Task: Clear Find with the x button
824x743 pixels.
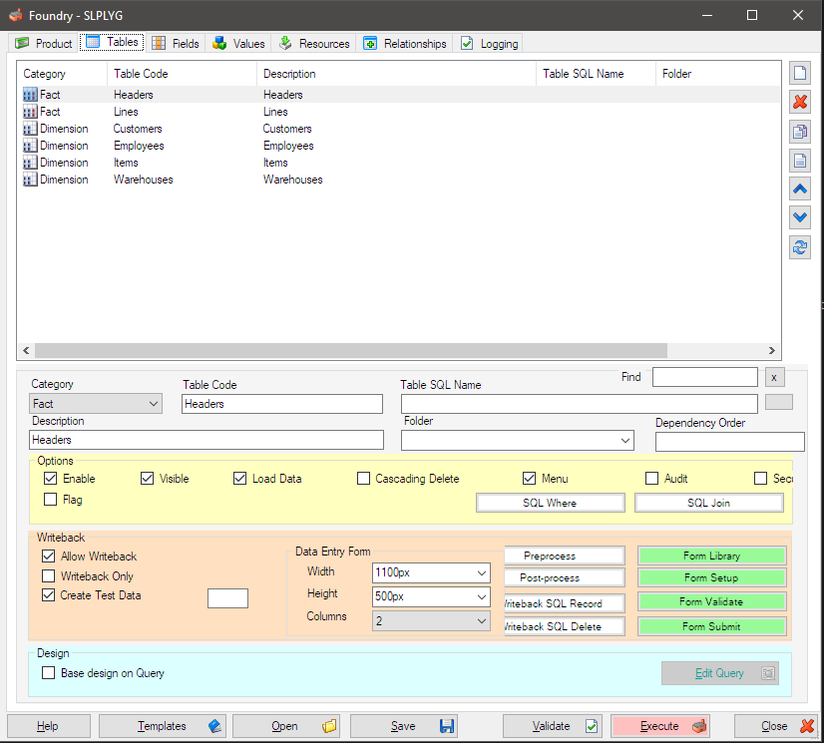Action: pyautogui.click(x=774, y=377)
